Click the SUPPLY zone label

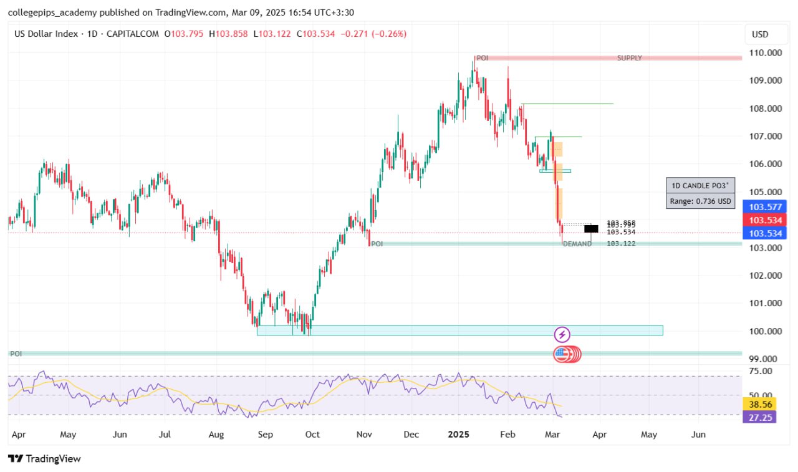[630, 58]
